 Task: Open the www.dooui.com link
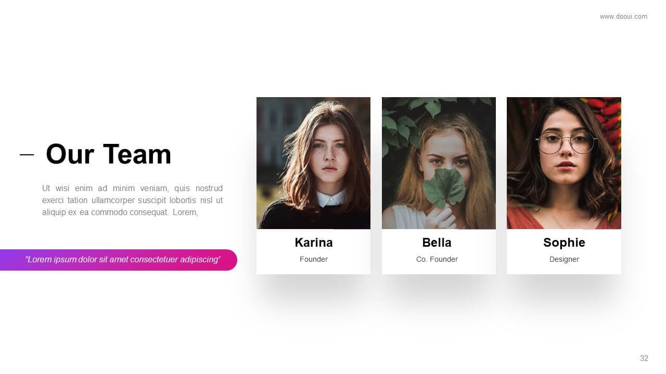(x=623, y=17)
